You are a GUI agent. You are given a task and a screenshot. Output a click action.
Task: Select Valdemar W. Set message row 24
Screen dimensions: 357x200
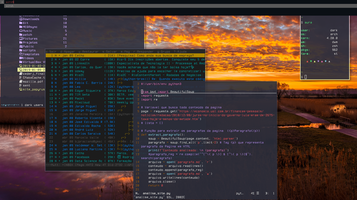[89, 145]
